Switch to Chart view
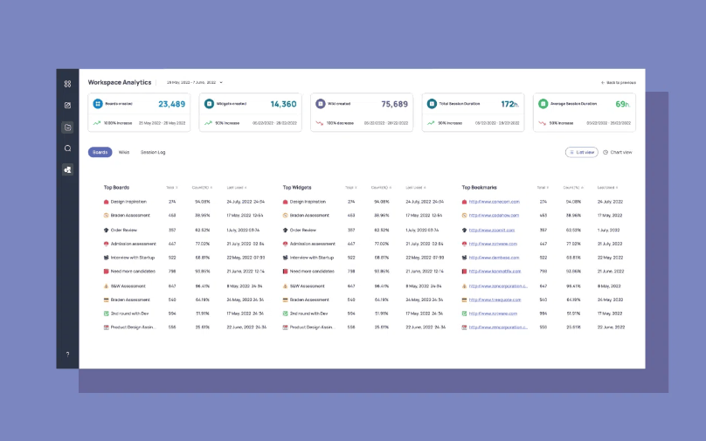706x441 pixels. [x=617, y=152]
